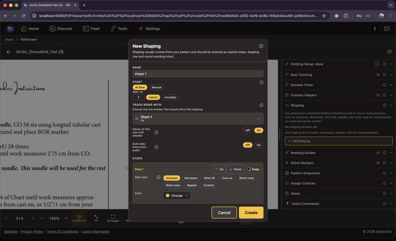Open the Discover section in the top navigation
396x241 pixels.
tap(61, 29)
